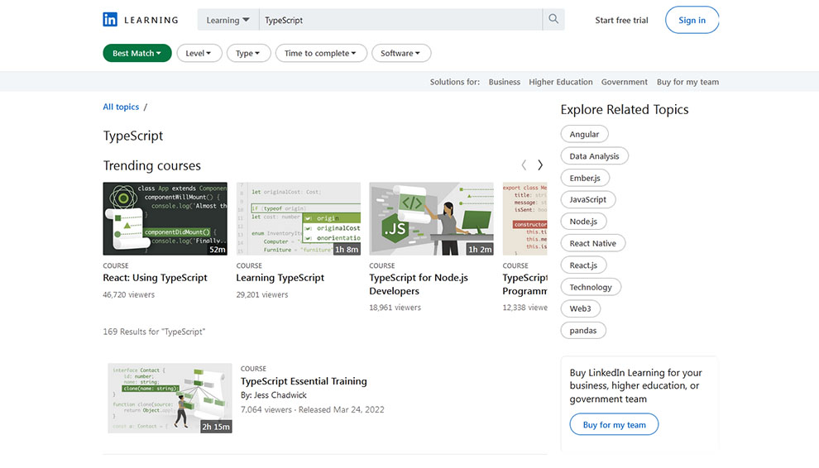The width and height of the screenshot is (819, 468).
Task: Select the JavaScript topic chip
Action: point(587,199)
